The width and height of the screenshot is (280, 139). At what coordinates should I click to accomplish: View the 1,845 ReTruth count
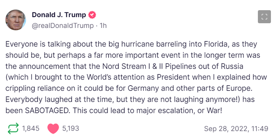click(31, 128)
